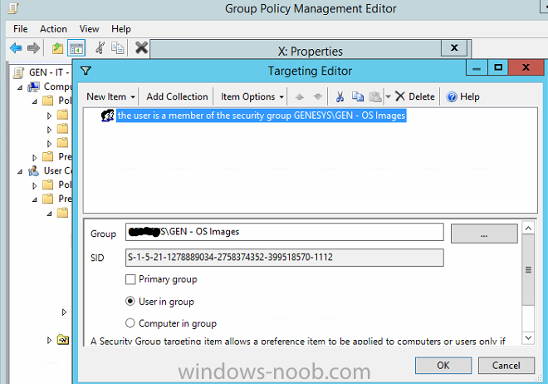The image size is (548, 384).
Task: Open the New Item dropdown
Action: (111, 96)
